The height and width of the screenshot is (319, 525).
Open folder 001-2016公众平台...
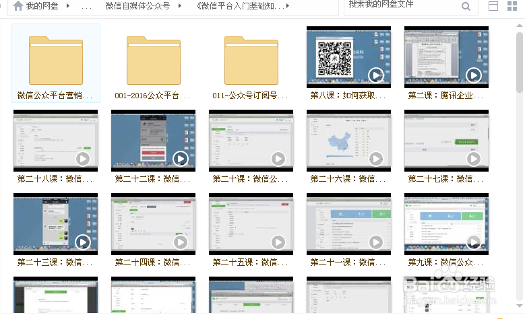coord(154,60)
